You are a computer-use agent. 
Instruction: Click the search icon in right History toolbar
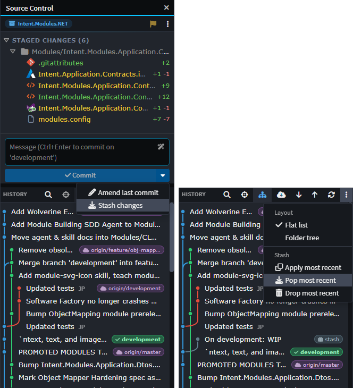(227, 195)
